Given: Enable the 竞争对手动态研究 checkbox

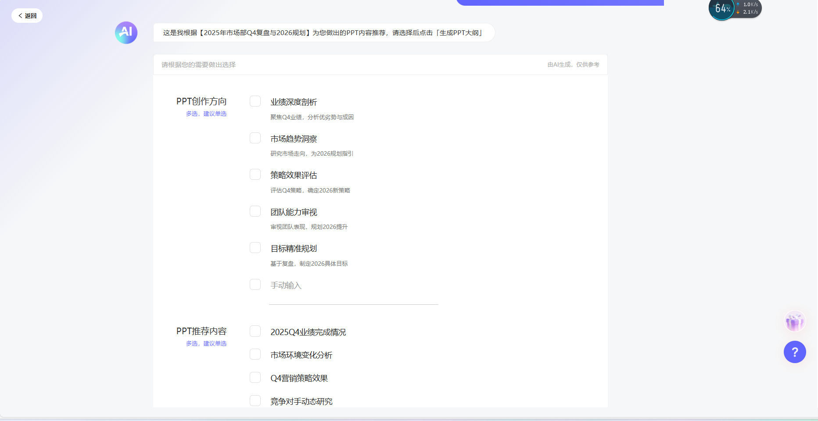Looking at the screenshot, I should pyautogui.click(x=255, y=401).
